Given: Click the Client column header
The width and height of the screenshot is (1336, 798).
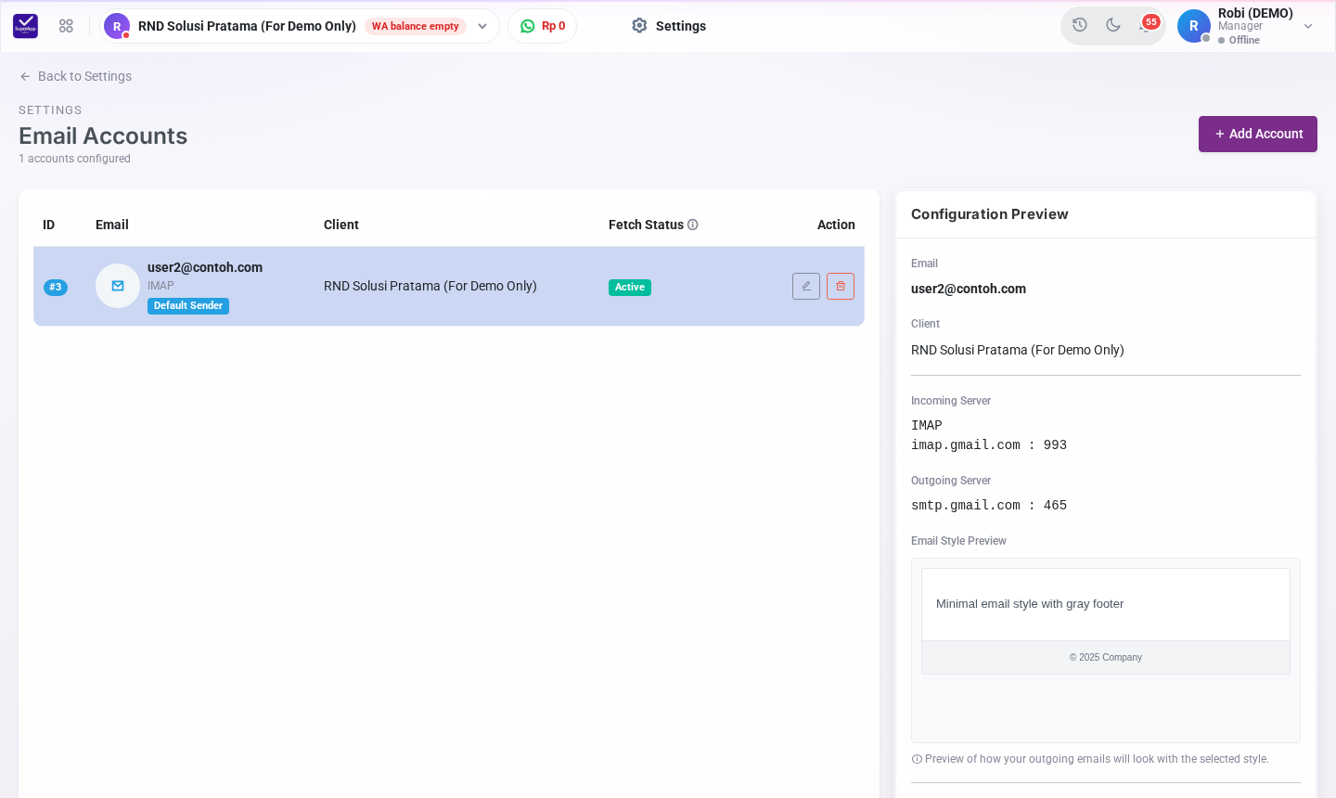Looking at the screenshot, I should tap(341, 225).
